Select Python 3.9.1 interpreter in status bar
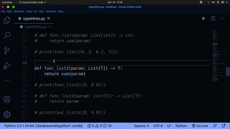230x129 pixels. coord(43,126)
